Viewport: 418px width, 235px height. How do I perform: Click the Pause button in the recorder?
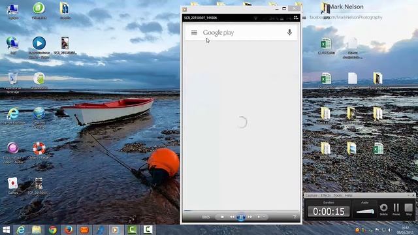click(396, 209)
